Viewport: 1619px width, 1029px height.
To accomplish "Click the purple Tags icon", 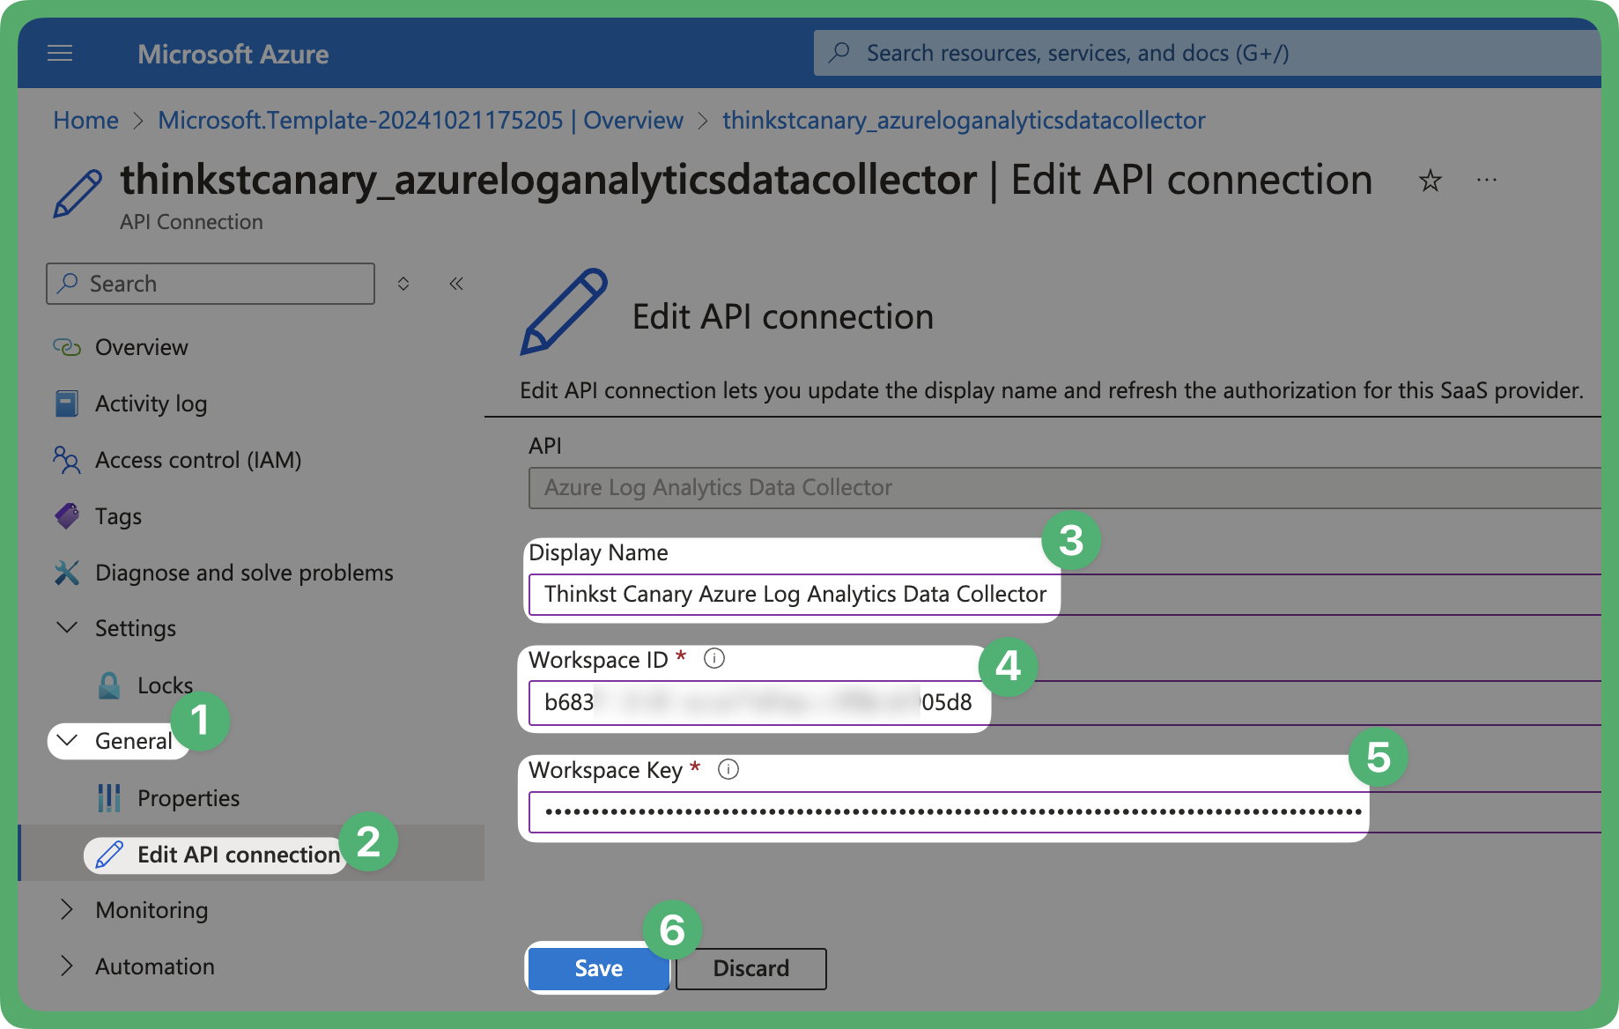I will [x=67, y=516].
